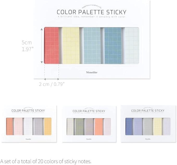Viewport: 177px width, 165px height.
Task: Select the golden yellow note in bottom-left pack
Action: coord(48,126)
